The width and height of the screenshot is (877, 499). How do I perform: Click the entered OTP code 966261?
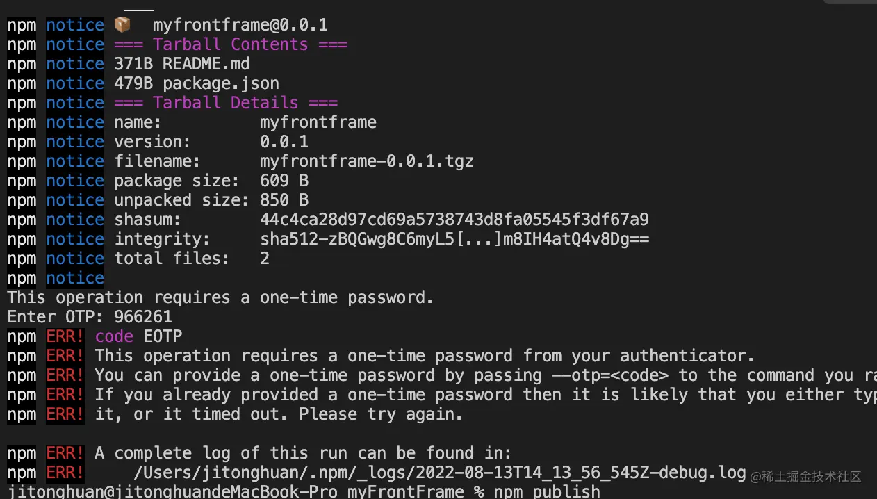click(x=143, y=317)
